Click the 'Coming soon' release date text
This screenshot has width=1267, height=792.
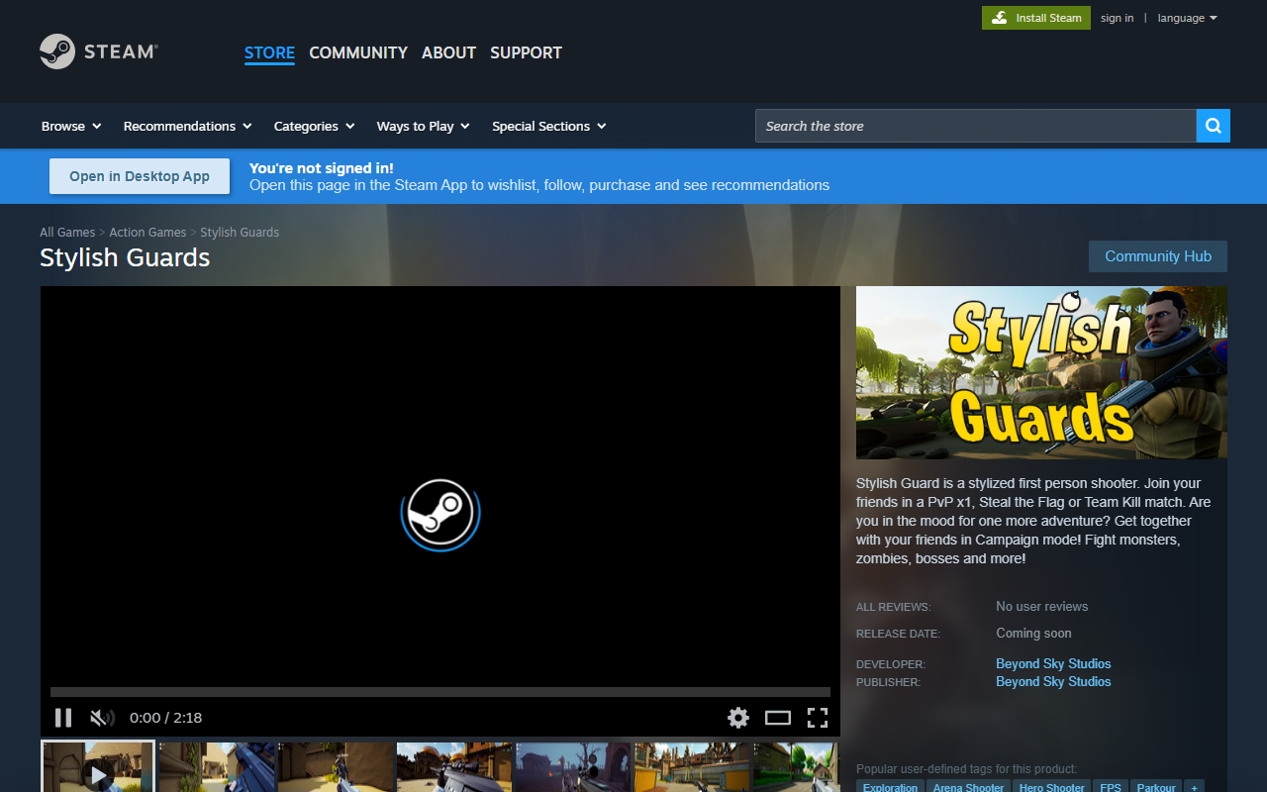[x=1033, y=633]
